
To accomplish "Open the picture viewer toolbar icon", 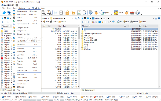I will point(79,13).
